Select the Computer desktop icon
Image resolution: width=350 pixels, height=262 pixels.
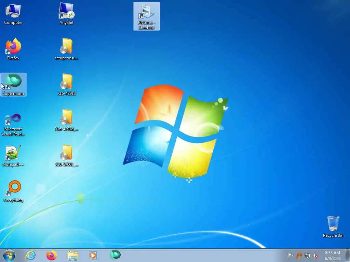pos(13,14)
